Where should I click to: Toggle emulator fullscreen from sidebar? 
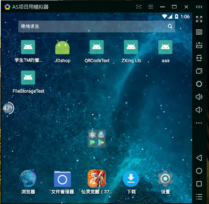pyautogui.click(x=199, y=19)
